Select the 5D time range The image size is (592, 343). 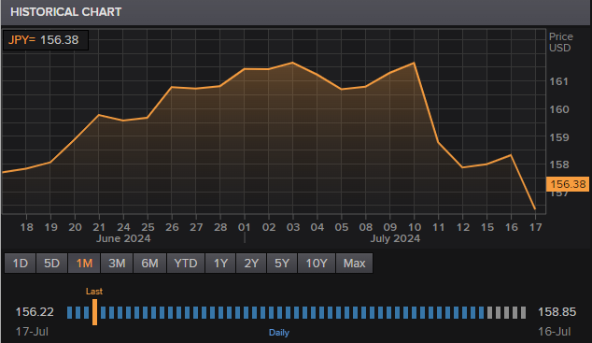[51, 263]
